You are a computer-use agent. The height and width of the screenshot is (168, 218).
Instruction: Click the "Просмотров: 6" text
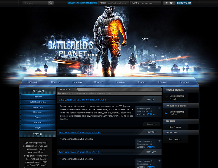[144, 164]
